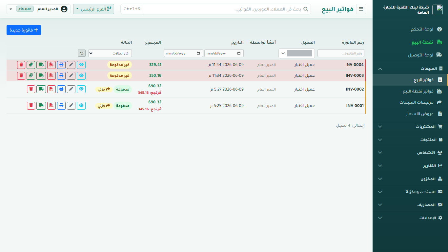Screen dimensions: 448x252
Task: Toggle sidebar with the hamburger menu button
Action: click(361, 9)
